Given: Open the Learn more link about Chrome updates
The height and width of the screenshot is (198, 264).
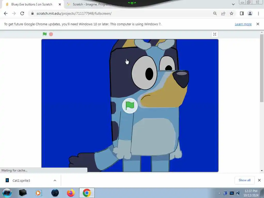Looking at the screenshot, I should pos(243,24).
